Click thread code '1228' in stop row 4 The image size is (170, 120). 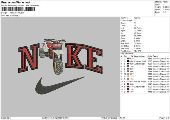pyautogui.click(x=150, y=67)
